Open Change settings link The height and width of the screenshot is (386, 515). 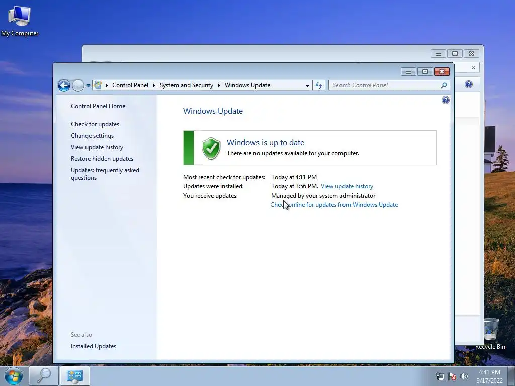click(93, 136)
